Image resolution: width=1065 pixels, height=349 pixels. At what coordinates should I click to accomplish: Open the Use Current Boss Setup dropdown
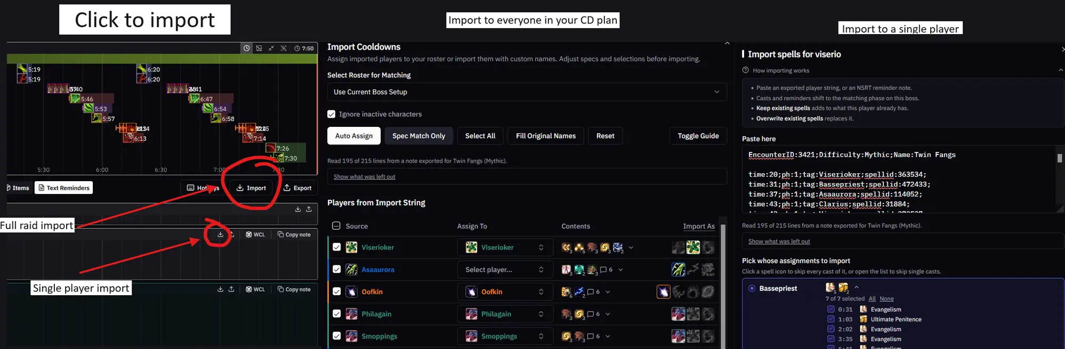pyautogui.click(x=527, y=92)
